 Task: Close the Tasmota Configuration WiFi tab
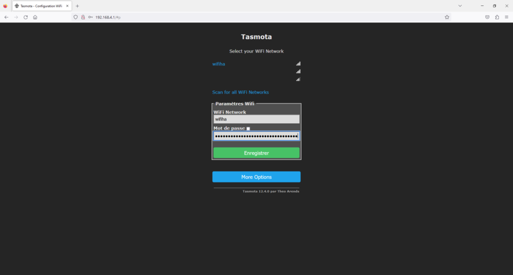click(x=67, y=6)
